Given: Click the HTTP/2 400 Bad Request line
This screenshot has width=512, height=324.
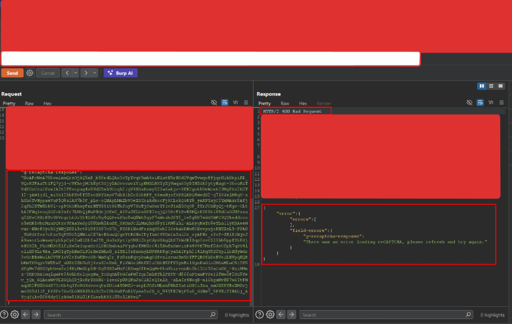Looking at the screenshot, I should pyautogui.click(x=292, y=112).
